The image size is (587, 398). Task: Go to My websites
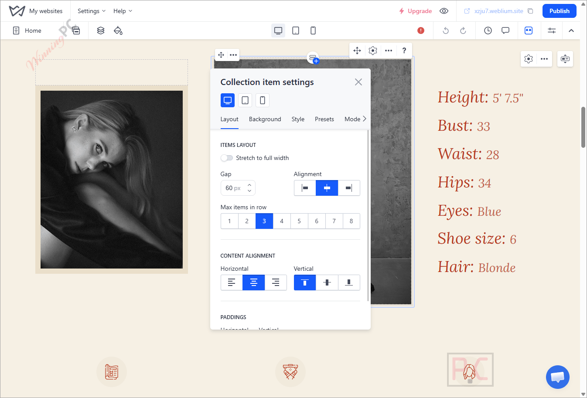[x=46, y=11]
